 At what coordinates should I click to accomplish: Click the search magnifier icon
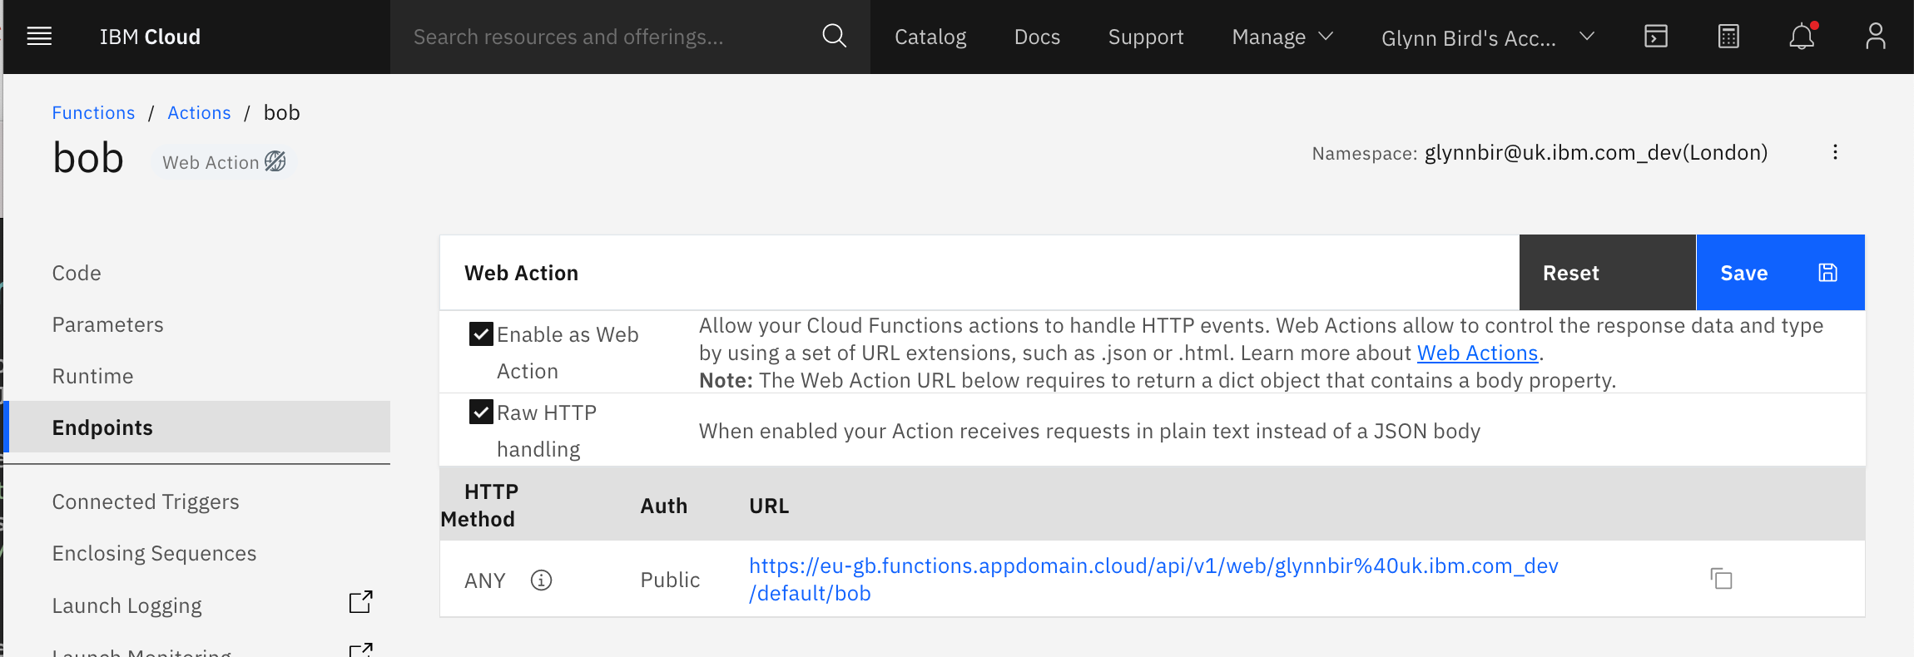pos(834,36)
